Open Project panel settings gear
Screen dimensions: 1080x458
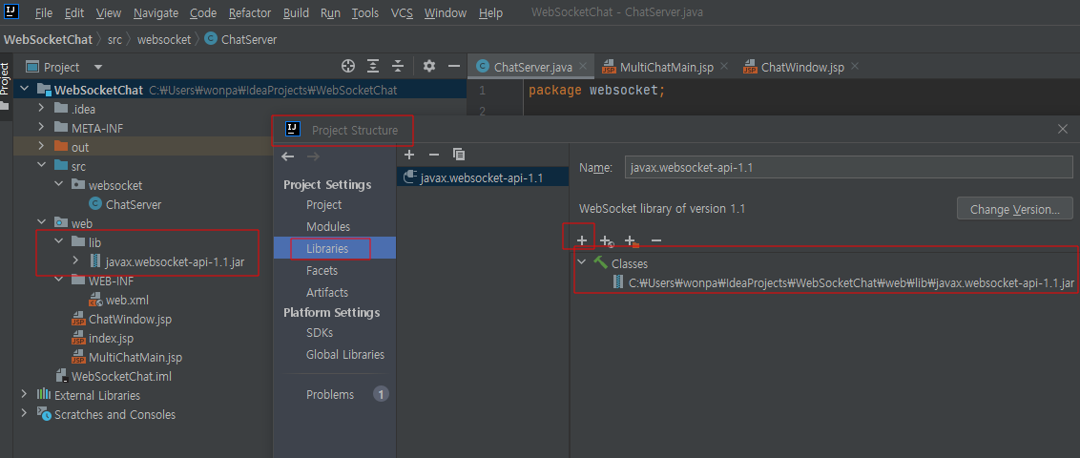tap(429, 66)
